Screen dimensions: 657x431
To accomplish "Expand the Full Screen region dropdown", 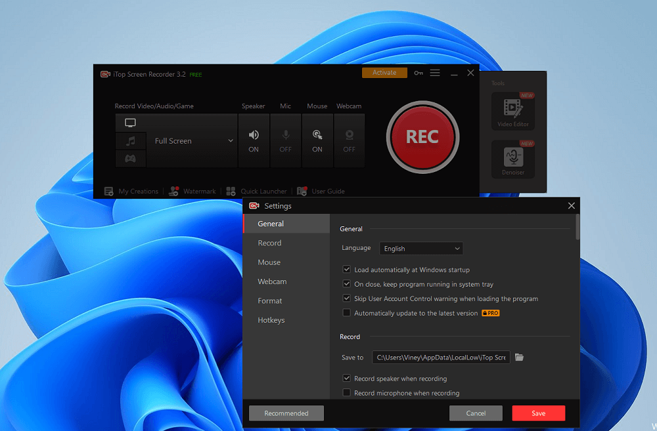I will (x=192, y=141).
